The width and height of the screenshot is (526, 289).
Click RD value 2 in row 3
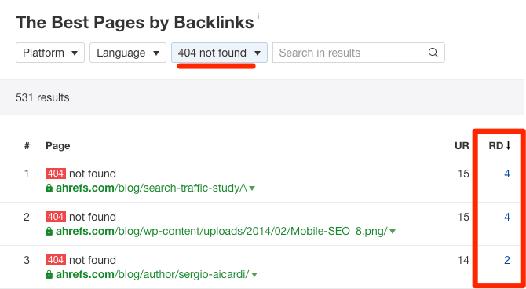[x=507, y=260]
